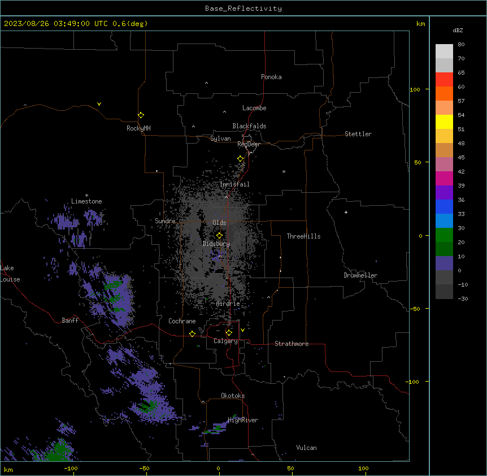The image size is (487, 476).
Task: Click the Sundre city label
Action: [x=165, y=221]
